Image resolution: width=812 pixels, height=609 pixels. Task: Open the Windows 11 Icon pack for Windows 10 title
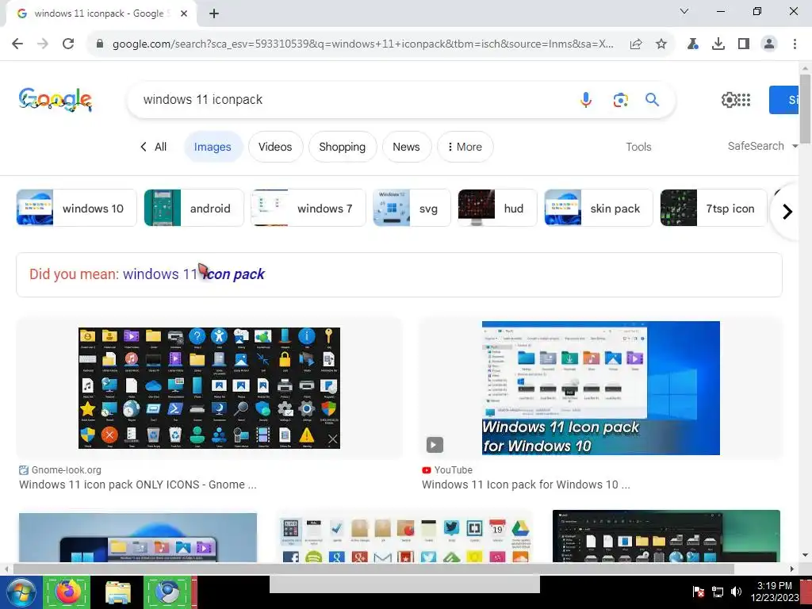(x=526, y=485)
